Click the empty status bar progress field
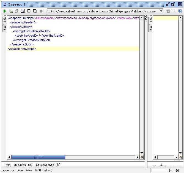This screenshot has height=173, width=184. 159,170
